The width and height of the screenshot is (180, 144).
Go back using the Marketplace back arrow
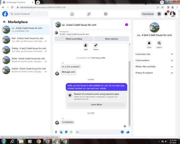pos(4,22)
